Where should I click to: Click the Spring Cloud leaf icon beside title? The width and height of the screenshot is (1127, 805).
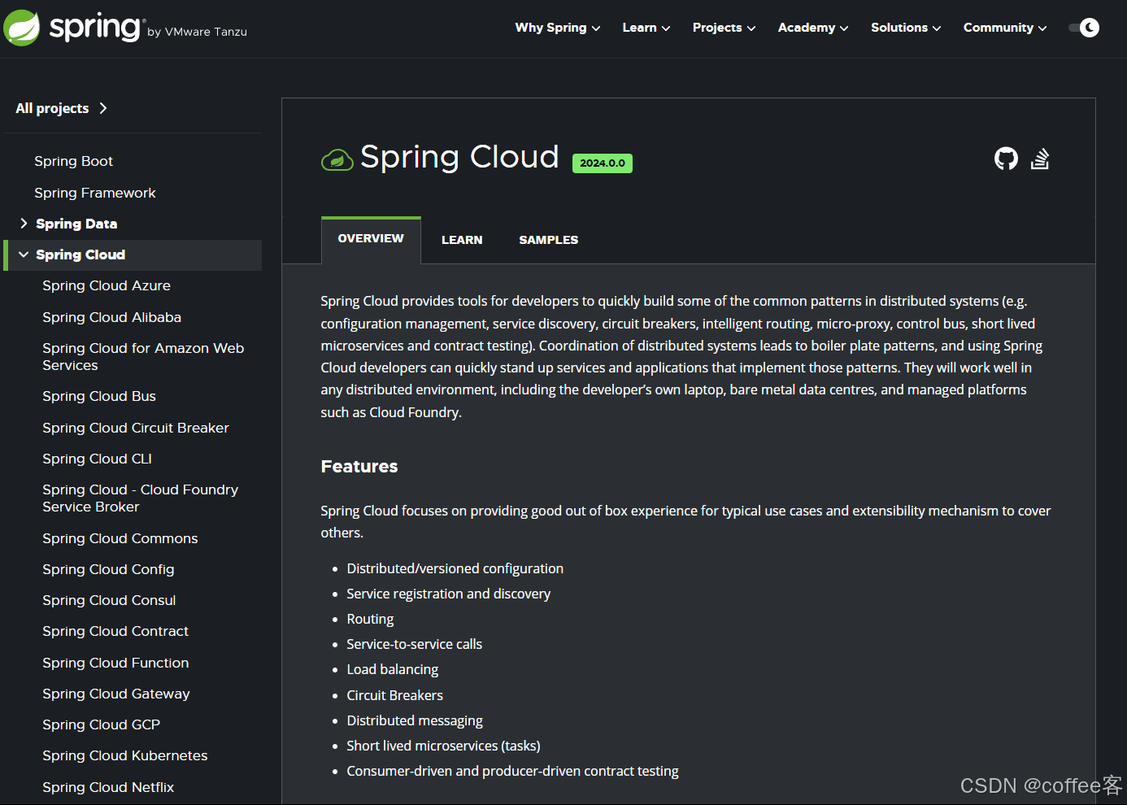(x=337, y=160)
